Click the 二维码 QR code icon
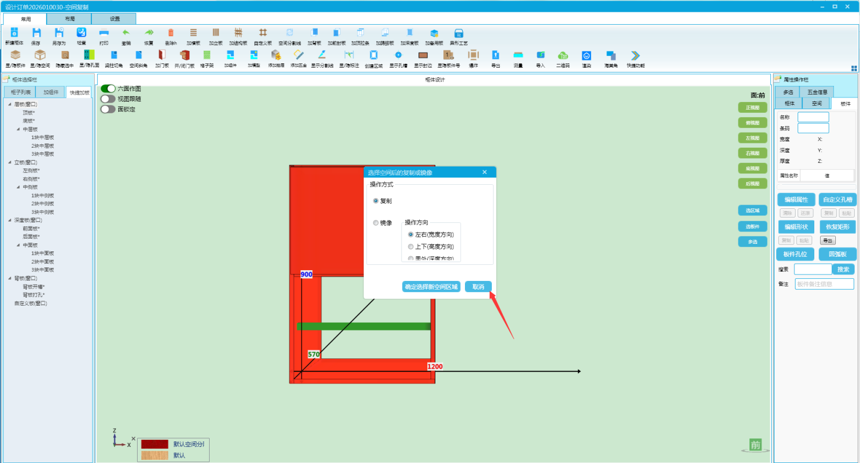 click(x=563, y=55)
